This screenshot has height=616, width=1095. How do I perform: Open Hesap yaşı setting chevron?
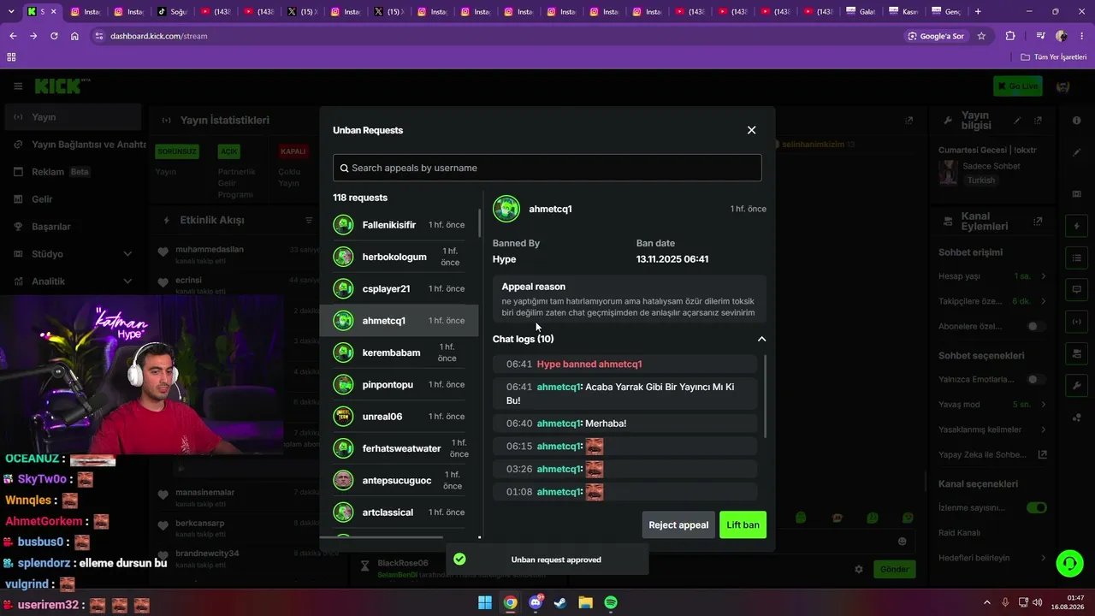(x=1044, y=276)
